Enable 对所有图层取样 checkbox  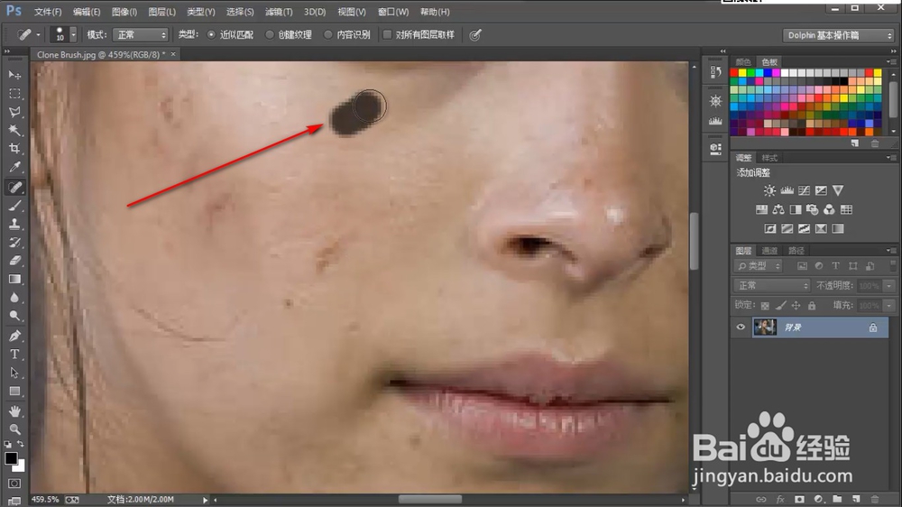tap(387, 35)
